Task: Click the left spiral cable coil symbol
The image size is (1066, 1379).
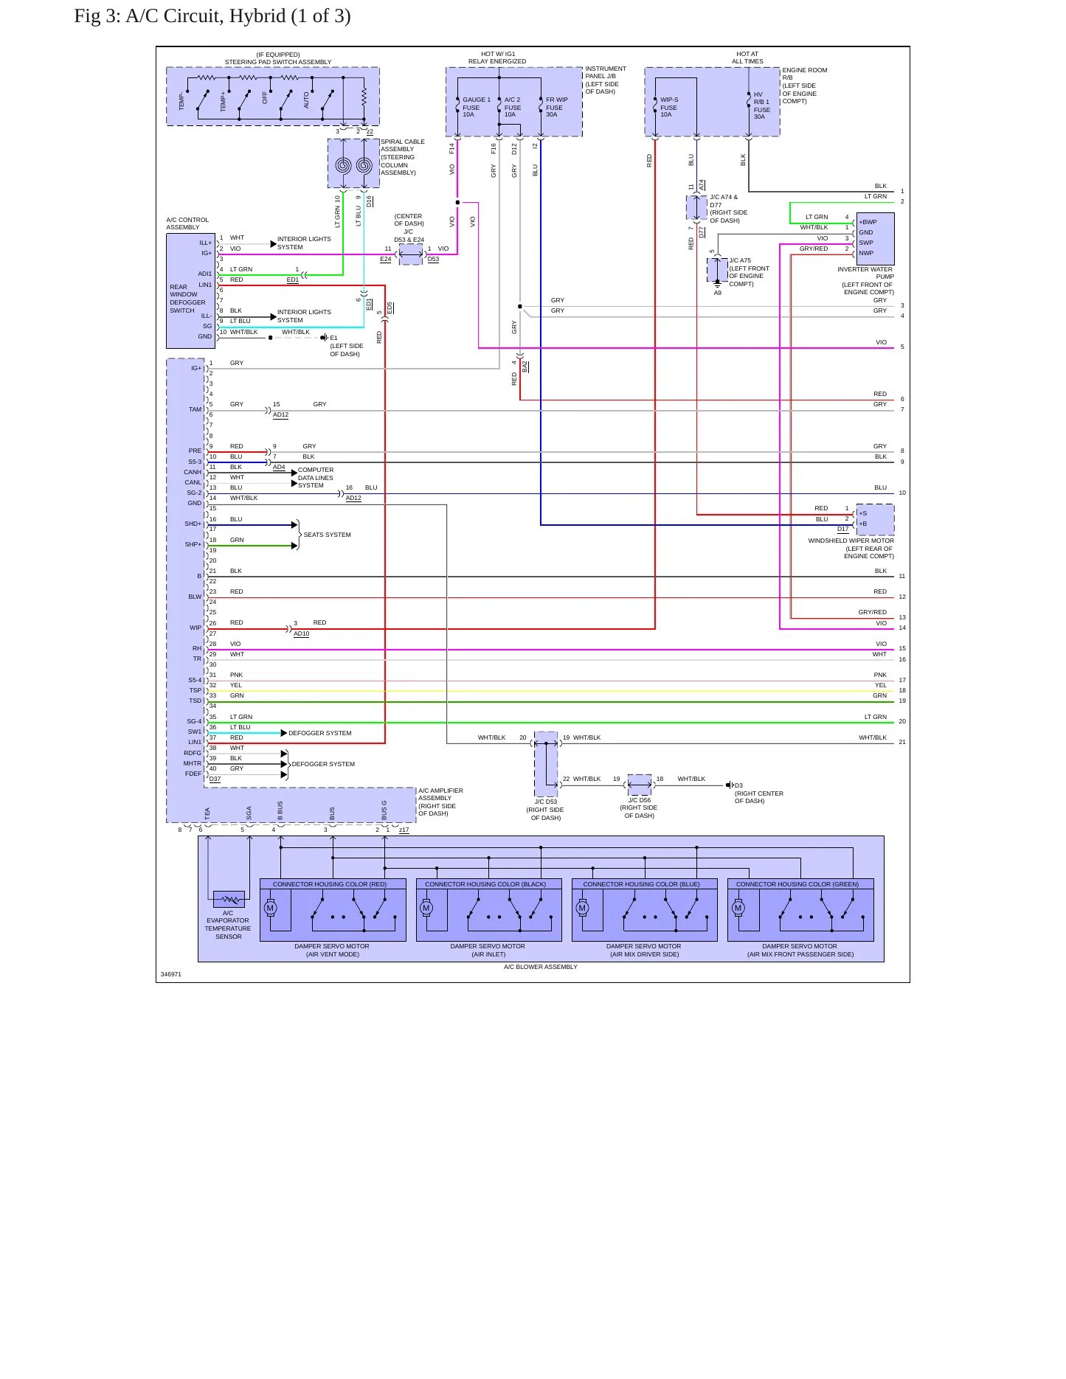Action: [343, 165]
